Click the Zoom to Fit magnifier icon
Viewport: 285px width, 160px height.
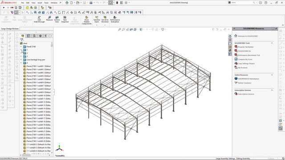[119, 29]
